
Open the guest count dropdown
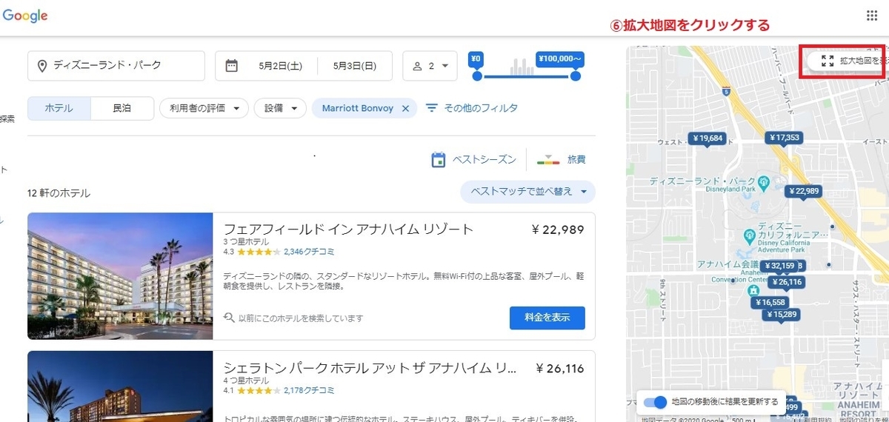point(430,66)
